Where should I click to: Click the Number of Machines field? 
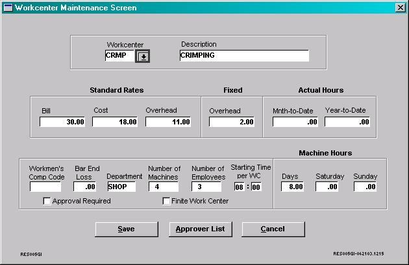[164, 187]
